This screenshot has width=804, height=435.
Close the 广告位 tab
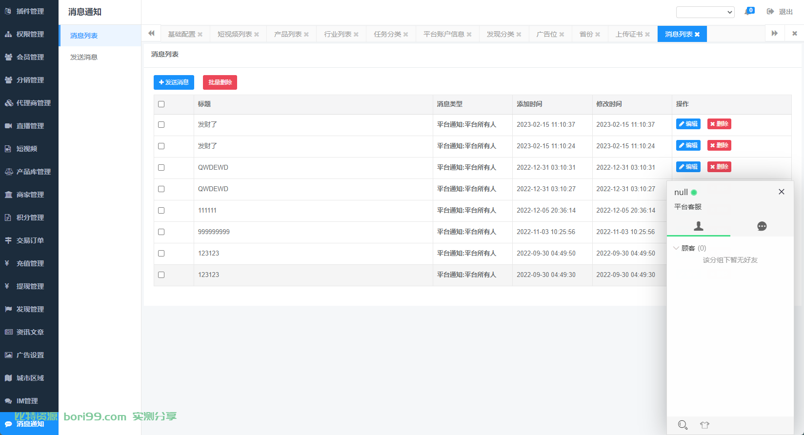(x=562, y=35)
